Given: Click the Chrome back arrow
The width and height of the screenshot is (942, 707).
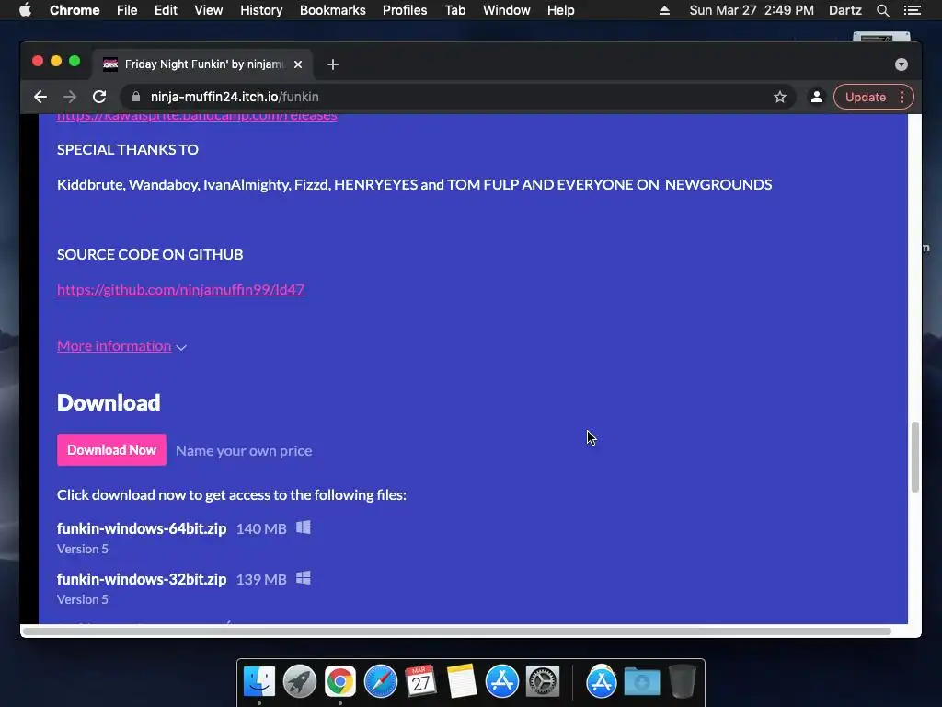Looking at the screenshot, I should pos(40,97).
